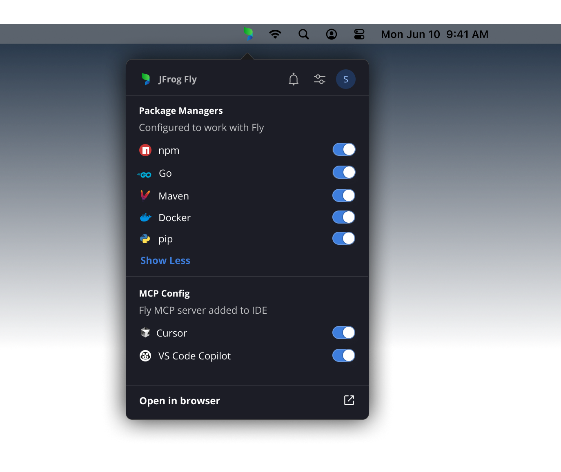Click the JFrog Fly menu bar icon
The image size is (561, 472).
click(248, 34)
